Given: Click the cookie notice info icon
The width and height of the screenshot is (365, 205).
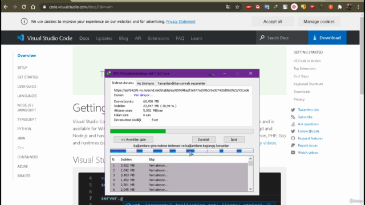Looking at the screenshot, I should coord(24,22).
